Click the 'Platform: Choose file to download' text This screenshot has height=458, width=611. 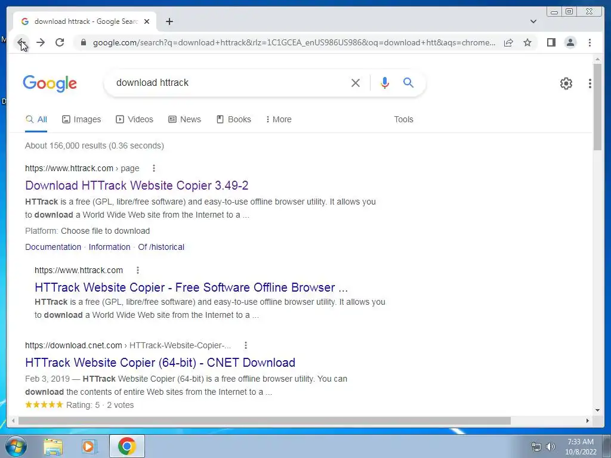(x=87, y=231)
